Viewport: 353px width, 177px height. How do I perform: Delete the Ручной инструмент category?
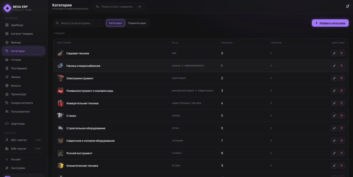[x=342, y=153]
